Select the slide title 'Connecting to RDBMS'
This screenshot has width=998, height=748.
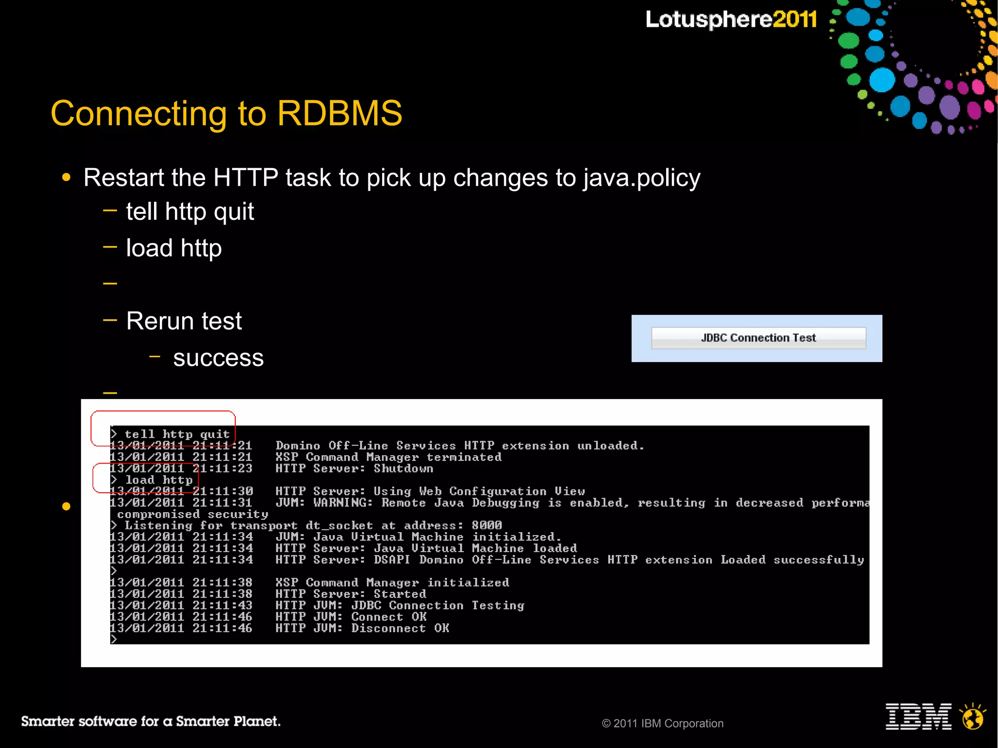tap(227, 113)
